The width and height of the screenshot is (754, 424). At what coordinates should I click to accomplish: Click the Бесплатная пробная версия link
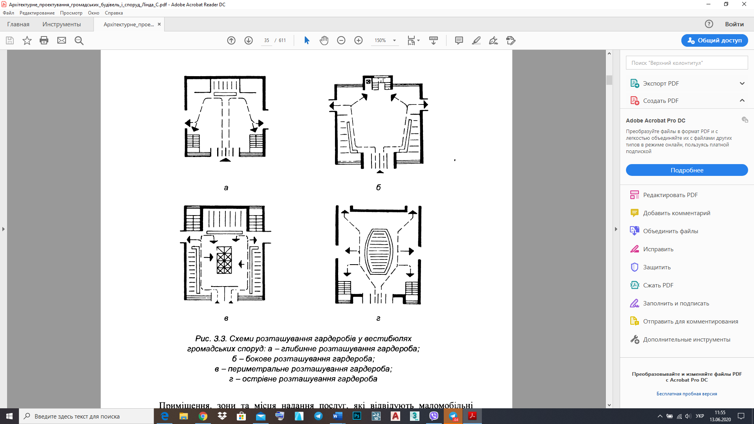coord(686,394)
